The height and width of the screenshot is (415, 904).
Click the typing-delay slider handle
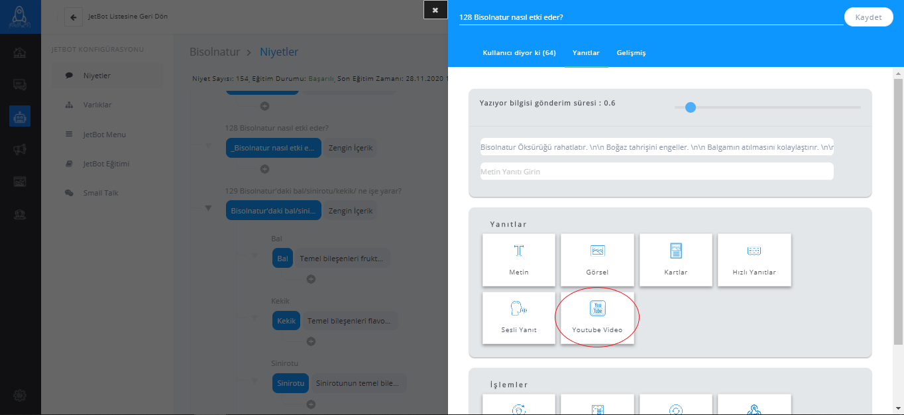click(x=690, y=107)
